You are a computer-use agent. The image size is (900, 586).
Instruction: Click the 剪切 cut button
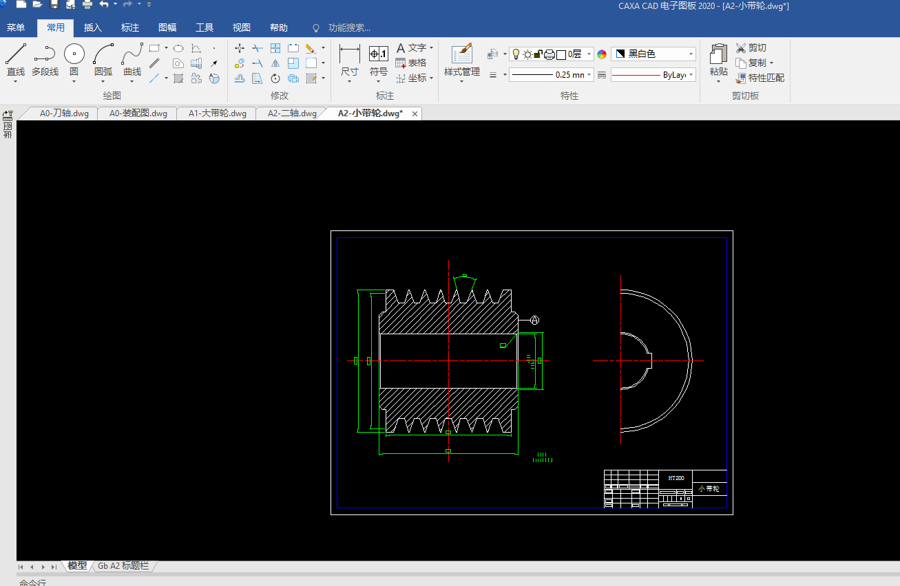[751, 47]
